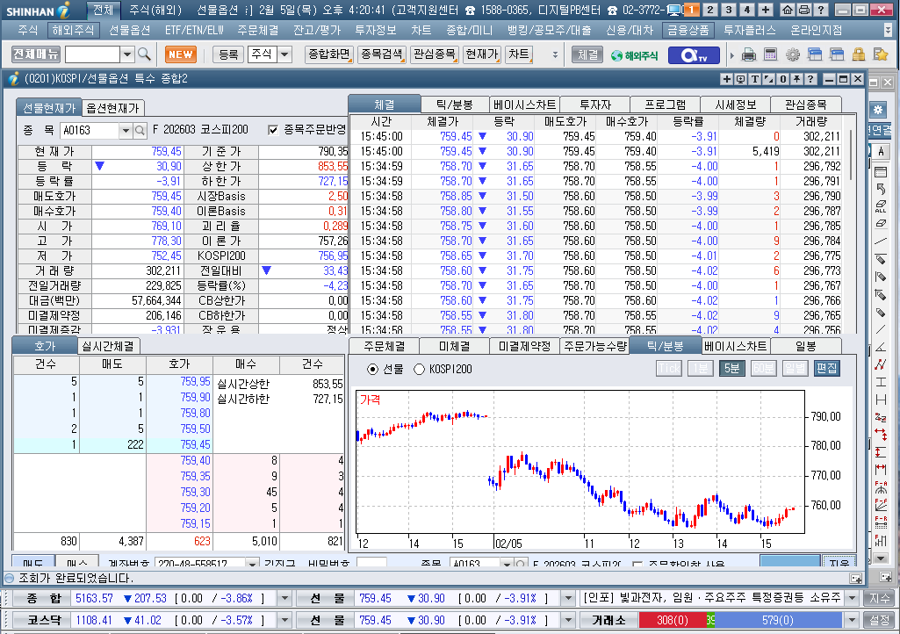Toggle the 60분 chart interval button
The height and width of the screenshot is (634, 900).
click(763, 368)
